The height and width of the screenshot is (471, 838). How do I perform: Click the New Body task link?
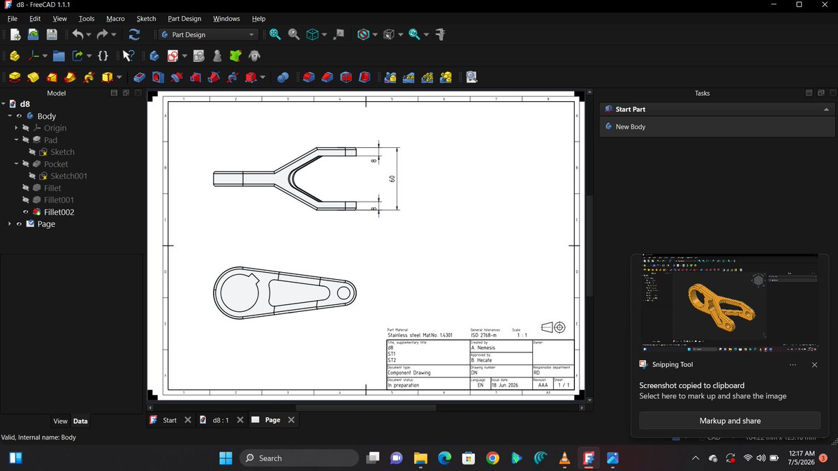(630, 127)
